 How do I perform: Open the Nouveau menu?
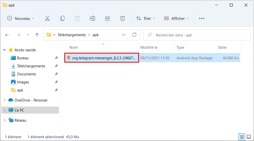21,18
